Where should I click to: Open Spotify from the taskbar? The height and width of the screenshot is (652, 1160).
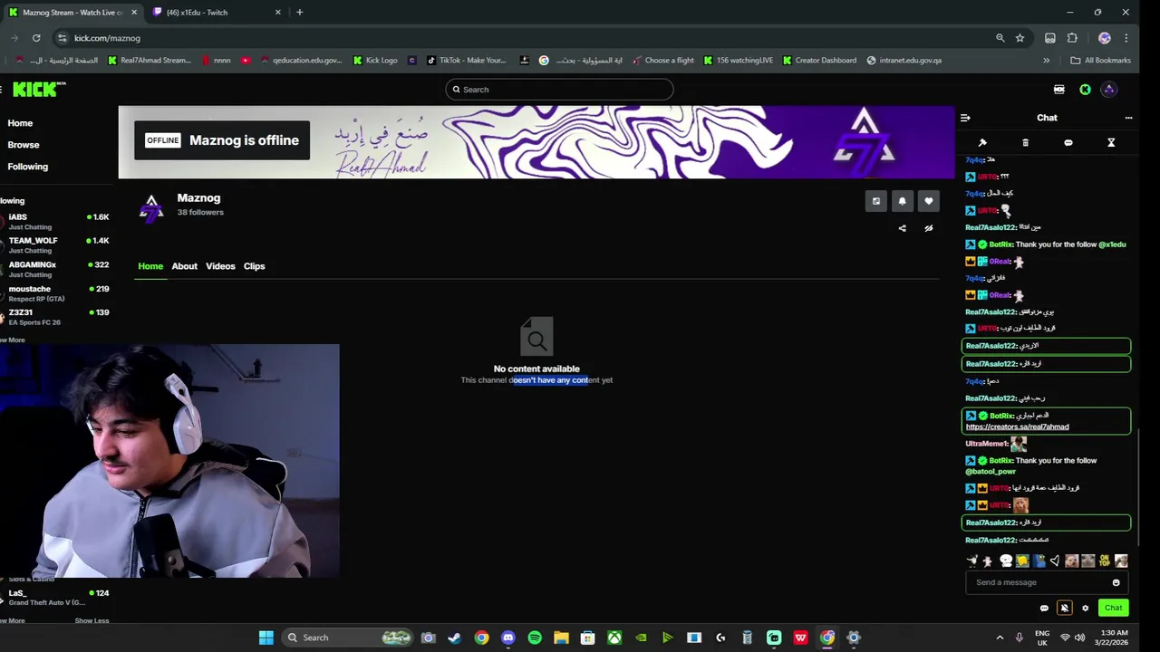tap(535, 638)
